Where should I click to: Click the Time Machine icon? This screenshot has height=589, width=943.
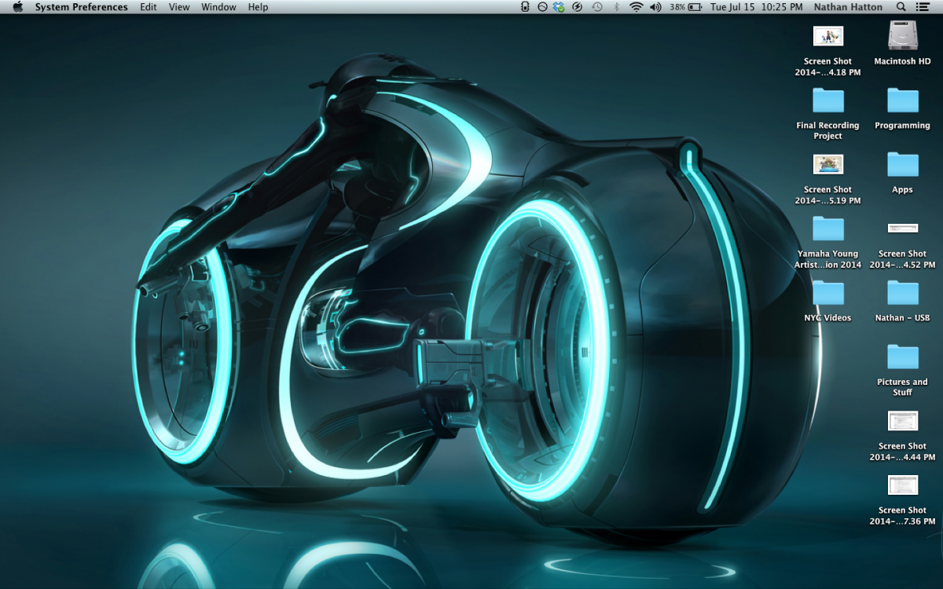point(597,7)
